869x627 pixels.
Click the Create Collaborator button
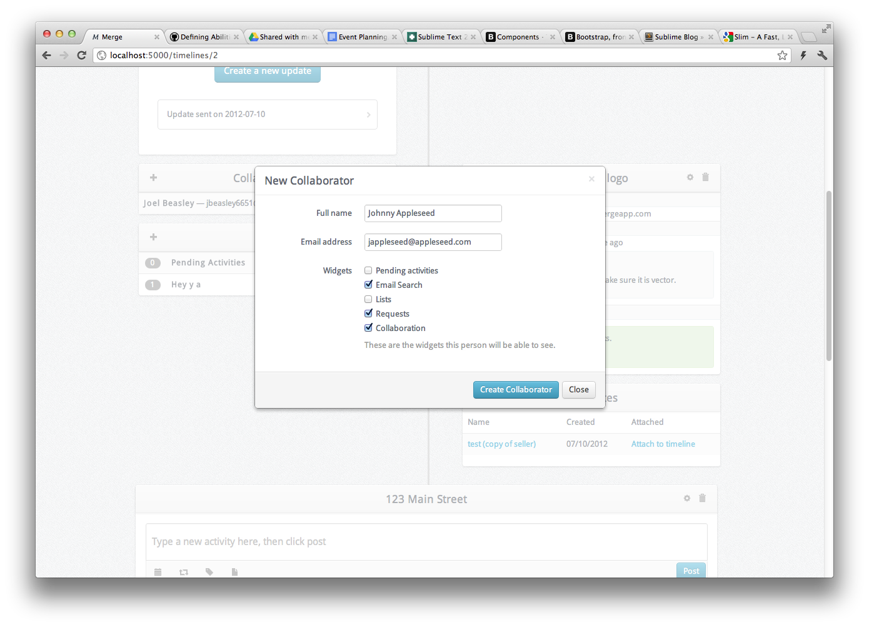(x=516, y=389)
